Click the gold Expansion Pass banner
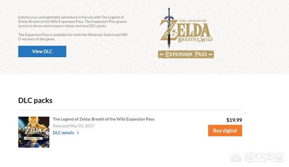 click(186, 54)
